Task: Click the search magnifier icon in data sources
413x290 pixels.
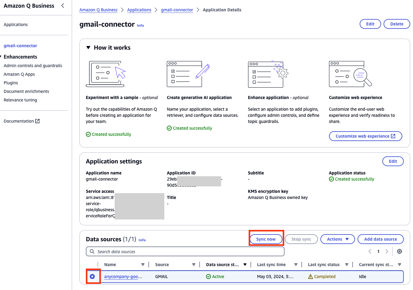Action: (92, 252)
